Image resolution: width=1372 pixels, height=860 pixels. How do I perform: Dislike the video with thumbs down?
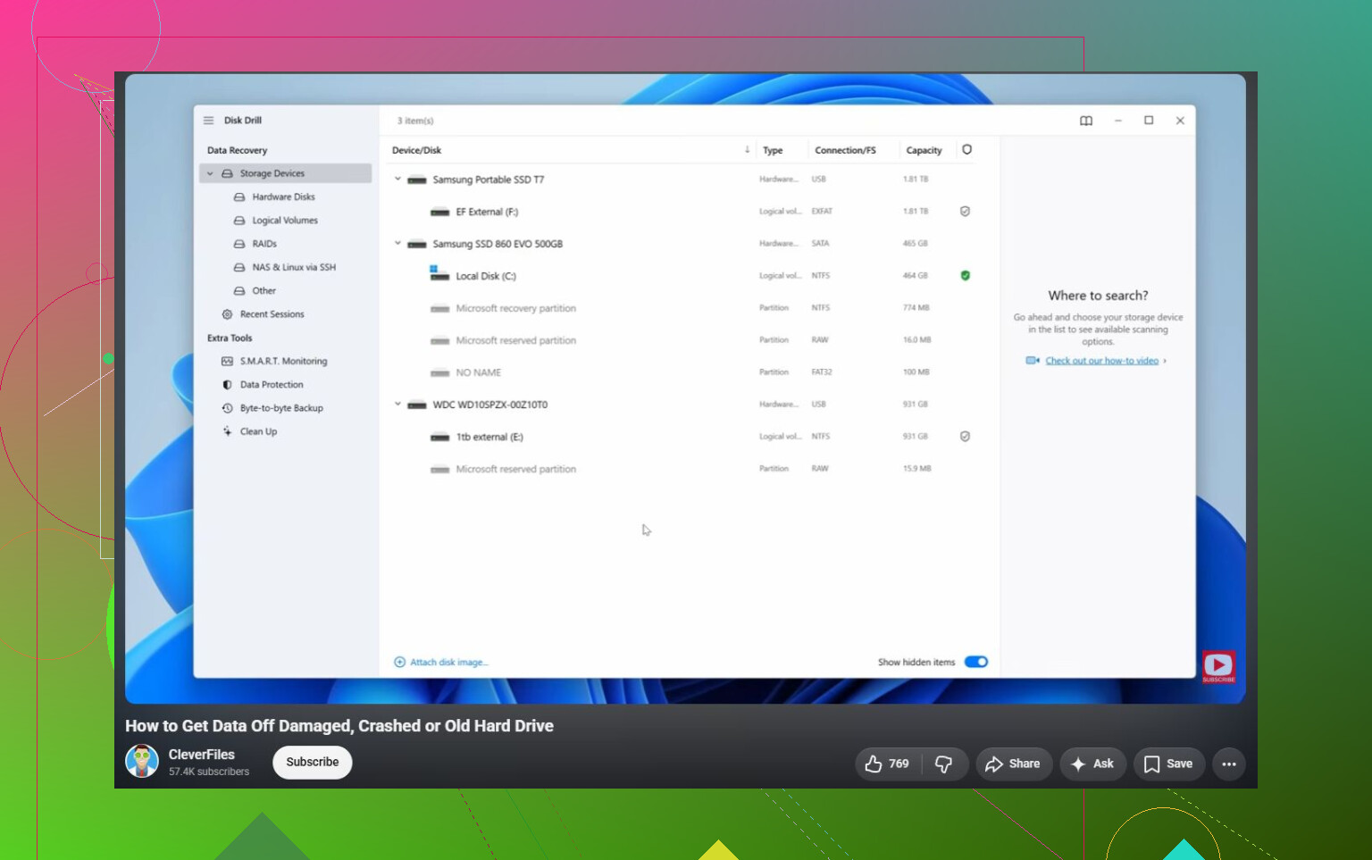pyautogui.click(x=943, y=764)
